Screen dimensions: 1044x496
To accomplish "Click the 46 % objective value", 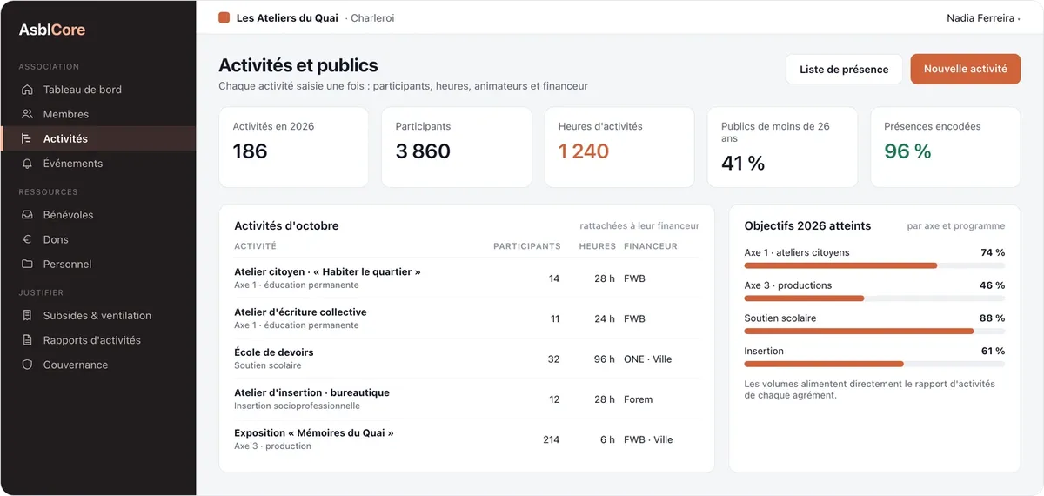I will click(x=993, y=285).
